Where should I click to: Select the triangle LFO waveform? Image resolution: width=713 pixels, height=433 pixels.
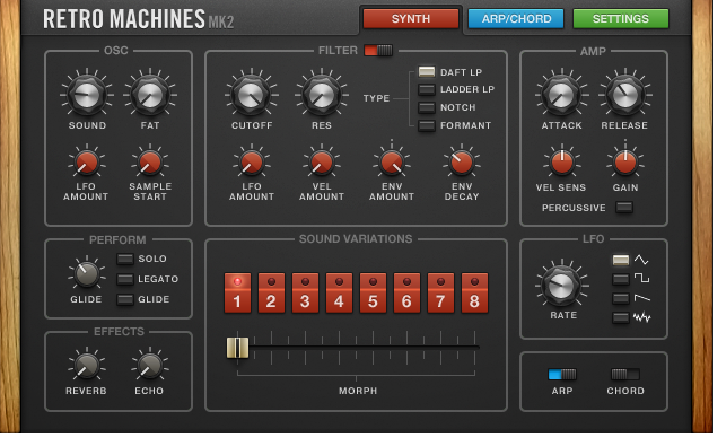pos(621,260)
